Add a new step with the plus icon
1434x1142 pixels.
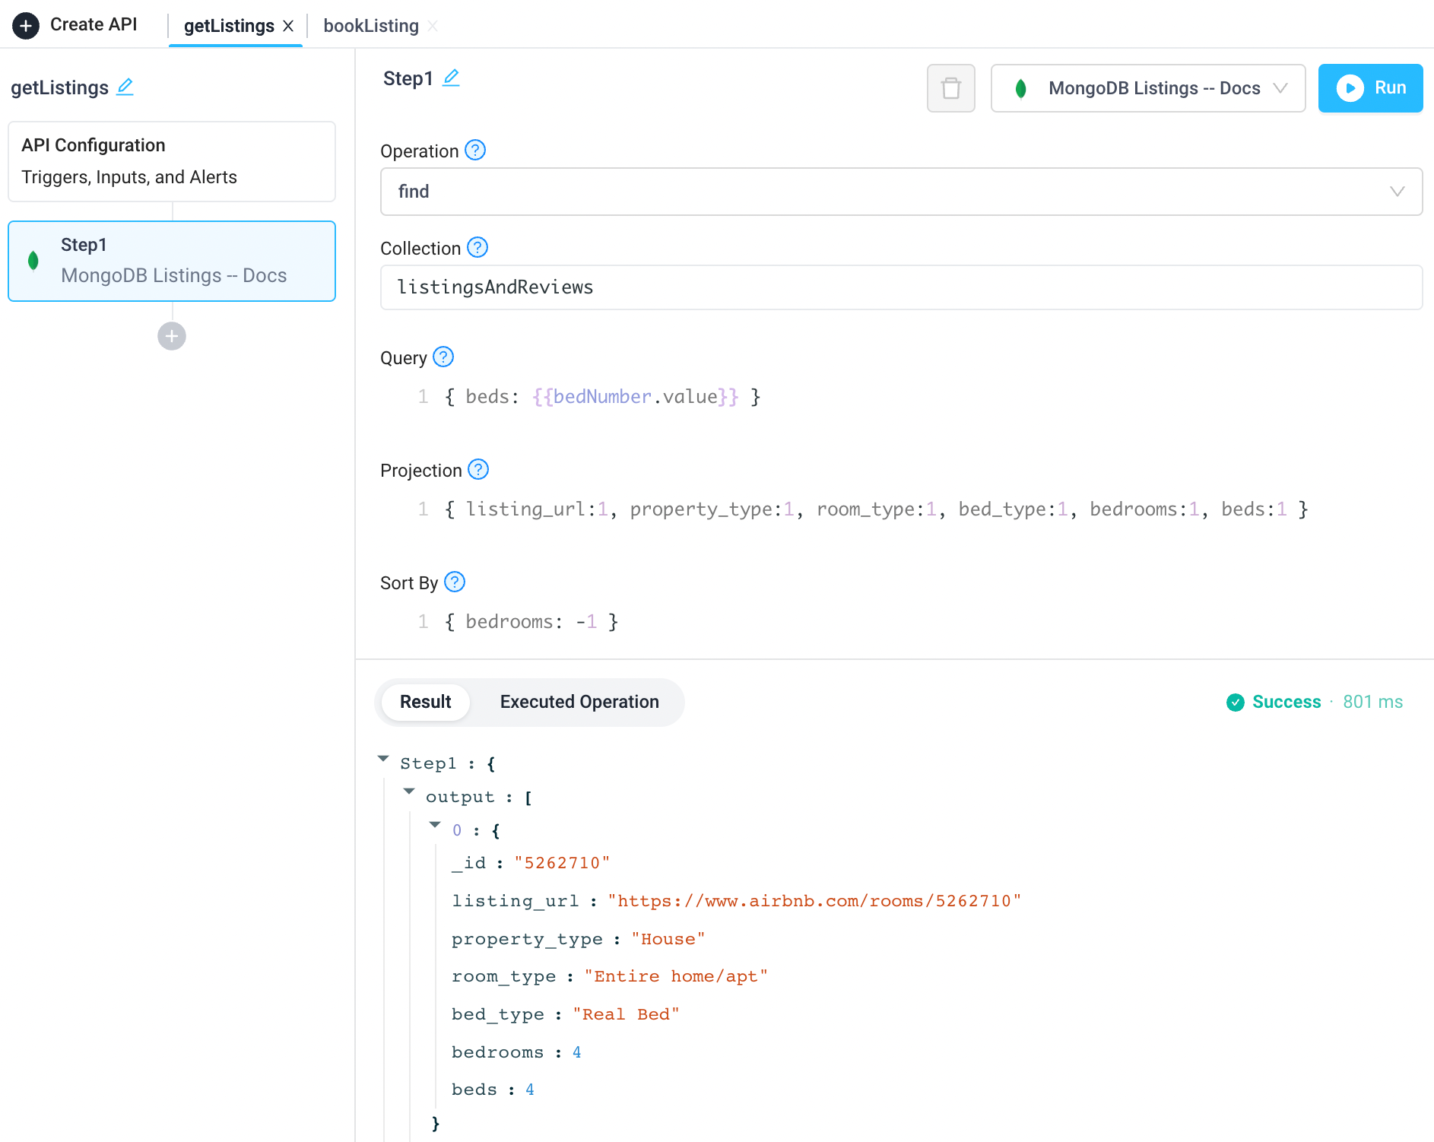click(172, 336)
